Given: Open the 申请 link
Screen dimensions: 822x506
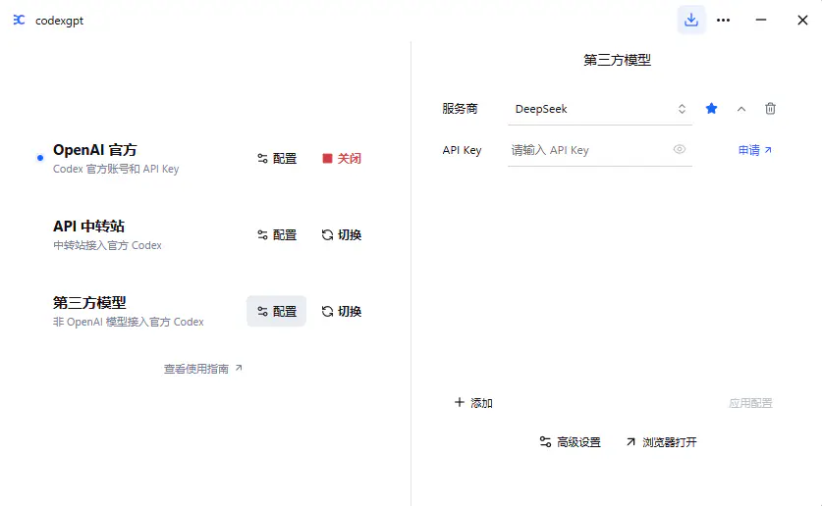Looking at the screenshot, I should click(755, 150).
